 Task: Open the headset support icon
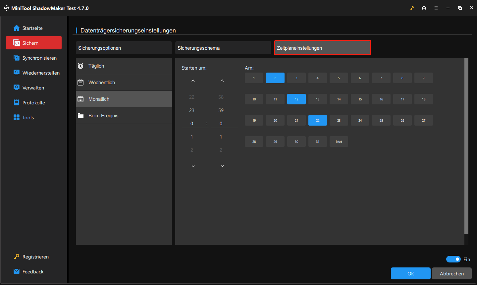424,8
